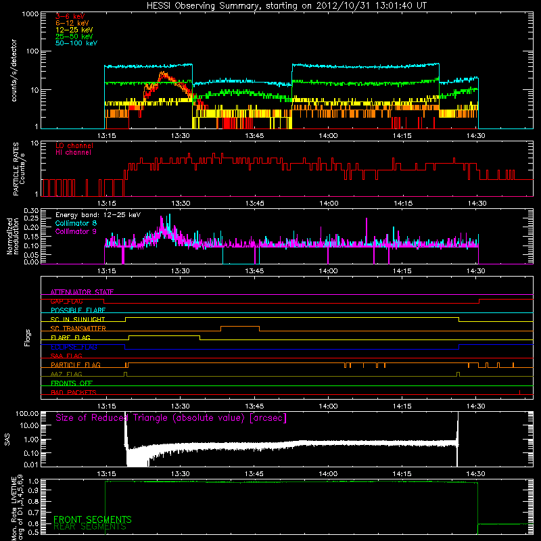Click 0.9 on the livetime y-axis
The height and width of the screenshot is (541, 541).
pyautogui.click(x=34, y=490)
